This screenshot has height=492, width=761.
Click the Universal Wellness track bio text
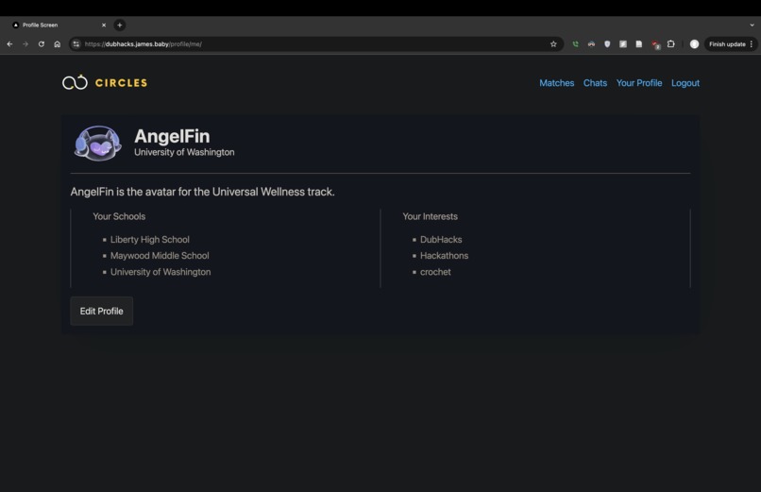point(202,192)
